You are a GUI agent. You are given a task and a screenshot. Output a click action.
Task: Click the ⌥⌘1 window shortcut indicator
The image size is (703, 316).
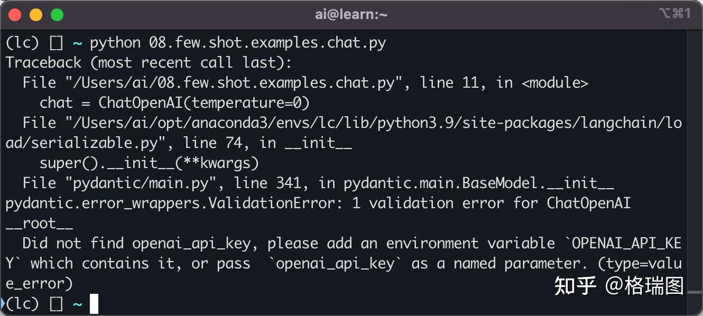coord(674,14)
